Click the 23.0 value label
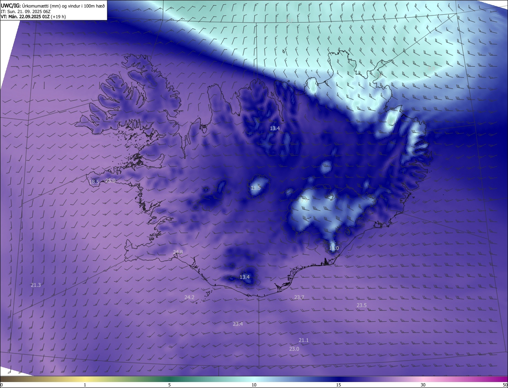The width and height of the screenshot is (508, 388). 294,349
